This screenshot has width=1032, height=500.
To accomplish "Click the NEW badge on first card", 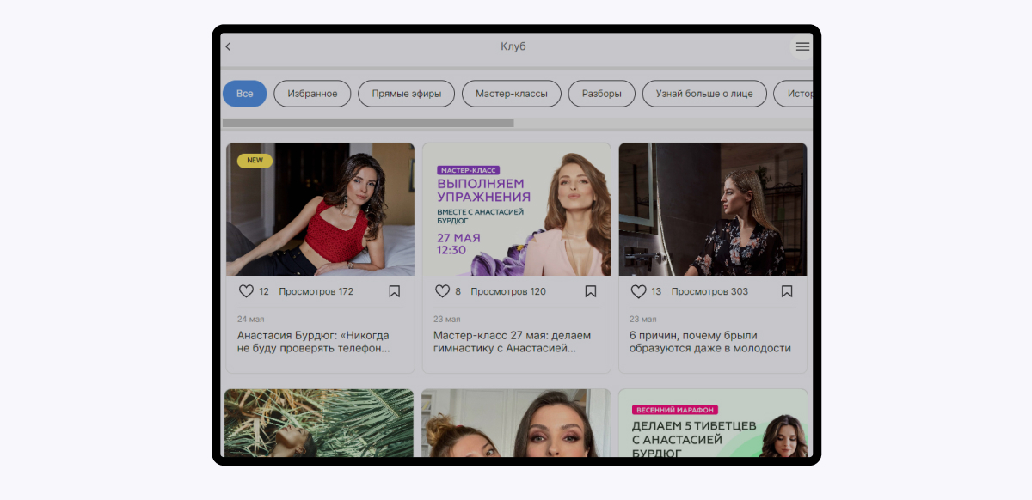I will pos(255,161).
